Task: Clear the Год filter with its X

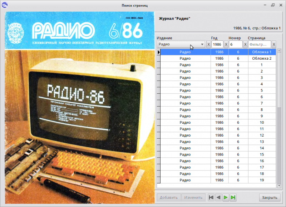Action: (x=226, y=44)
